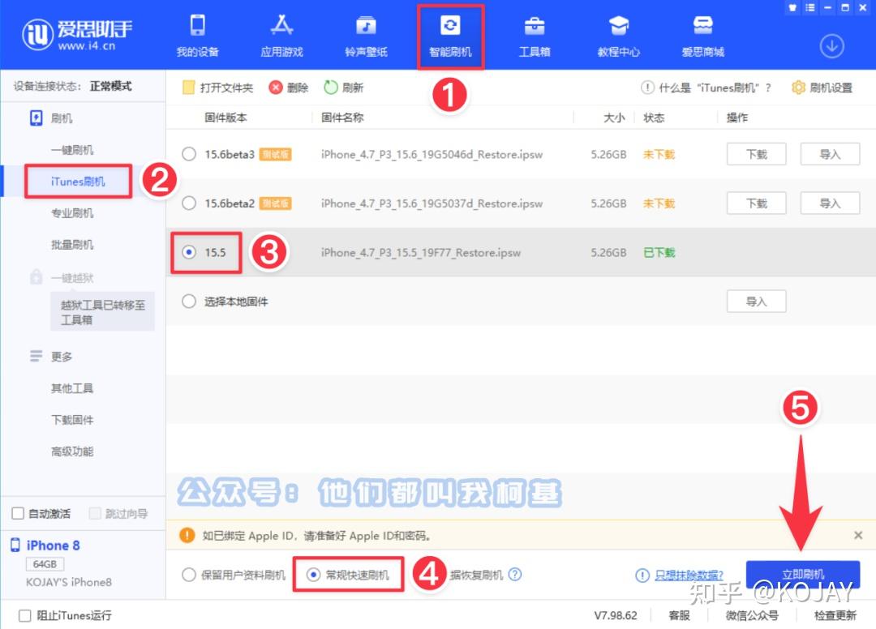The width and height of the screenshot is (876, 629).
Task: Click the iPhone 8 device icon
Action: click(x=15, y=546)
